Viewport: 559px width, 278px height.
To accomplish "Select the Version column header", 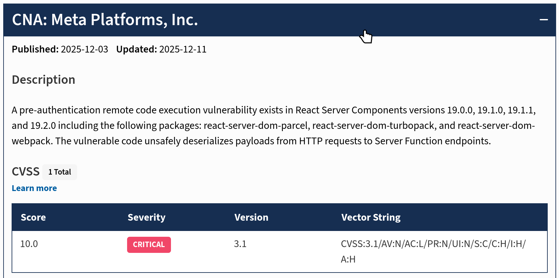I will point(251,217).
